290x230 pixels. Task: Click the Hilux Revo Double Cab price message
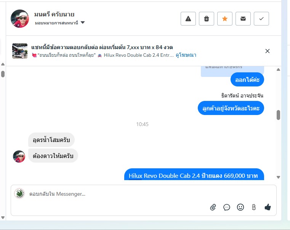click(194, 174)
